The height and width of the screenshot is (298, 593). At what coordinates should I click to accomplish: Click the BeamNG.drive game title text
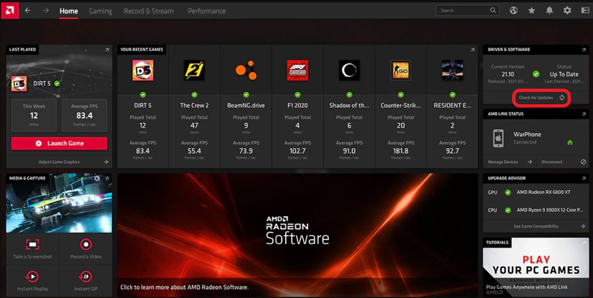246,106
